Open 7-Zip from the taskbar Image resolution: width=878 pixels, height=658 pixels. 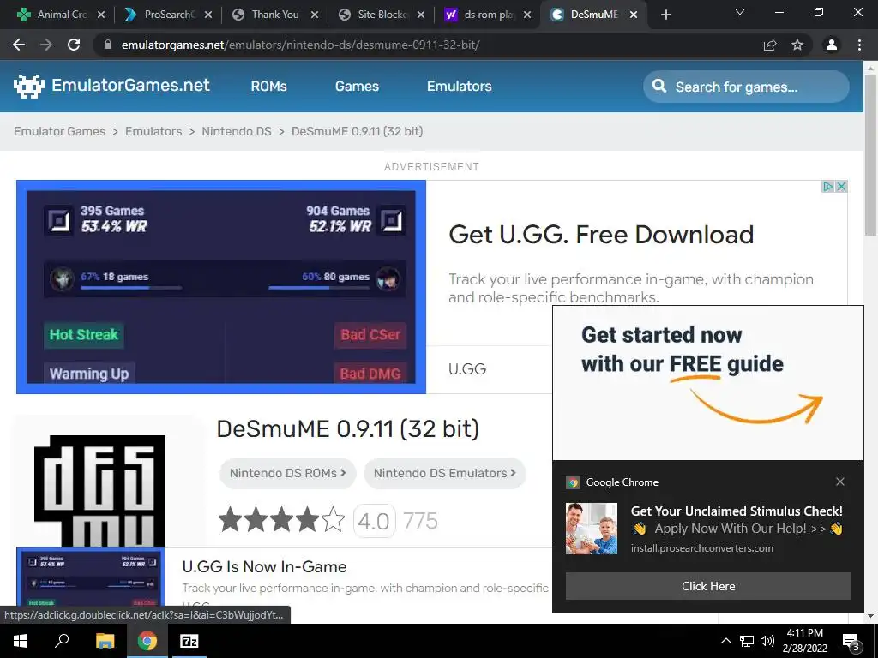point(189,641)
